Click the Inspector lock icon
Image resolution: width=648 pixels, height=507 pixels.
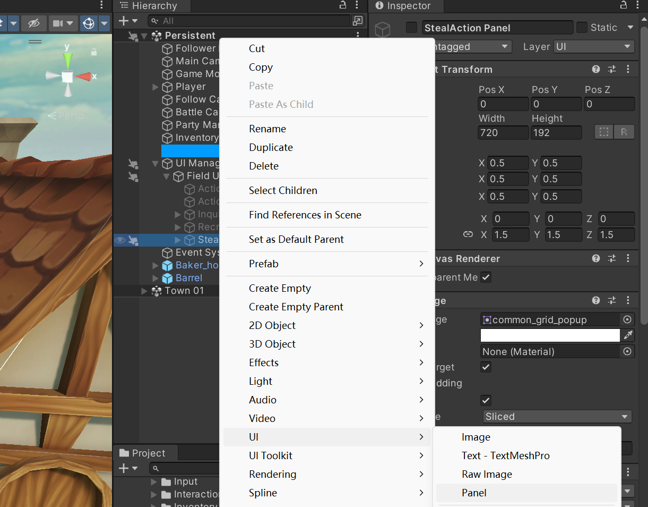pos(624,5)
